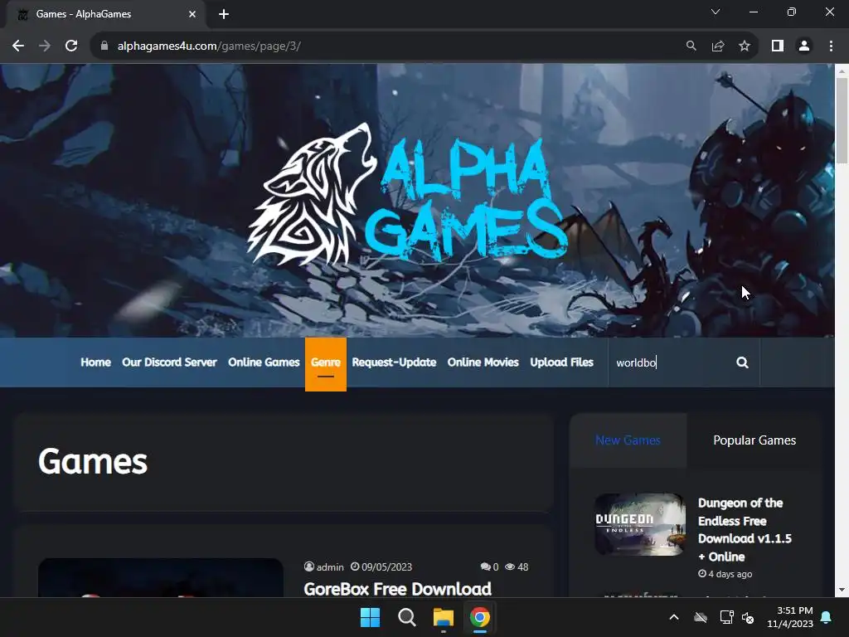Open Dungeon of the Endless Free Download link
This screenshot has height=637, width=849.
point(745,530)
